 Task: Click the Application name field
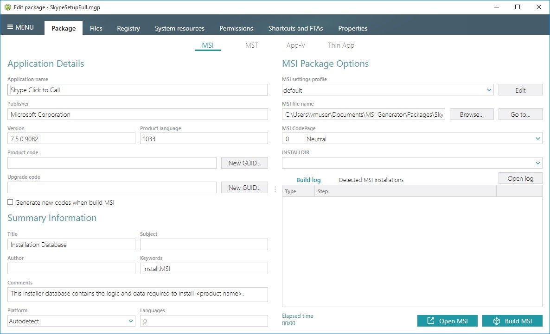point(137,90)
